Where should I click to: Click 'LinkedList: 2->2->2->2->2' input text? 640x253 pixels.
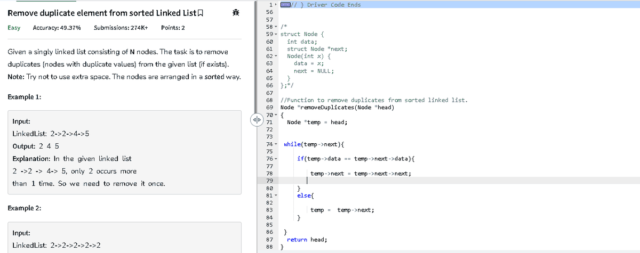click(x=57, y=245)
